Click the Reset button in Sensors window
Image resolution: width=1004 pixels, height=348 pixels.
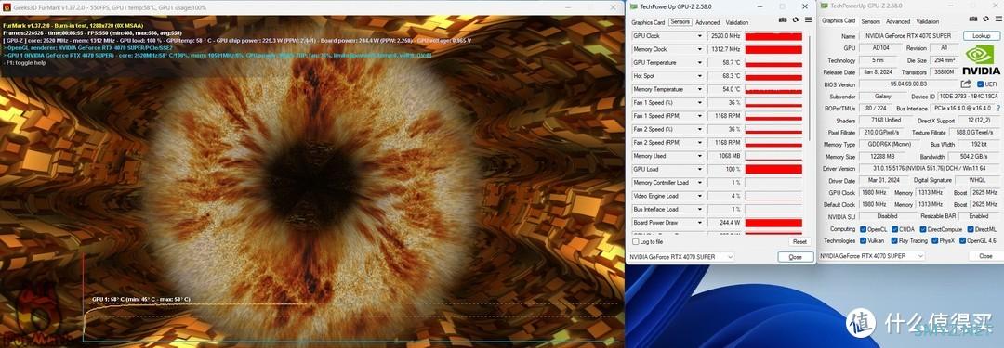pos(799,242)
